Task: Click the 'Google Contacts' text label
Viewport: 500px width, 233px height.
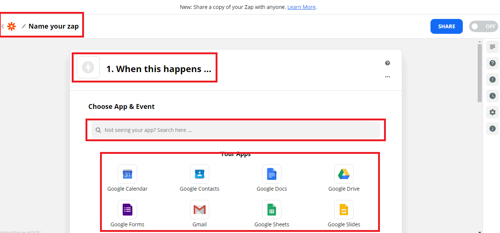Action: 200,189
